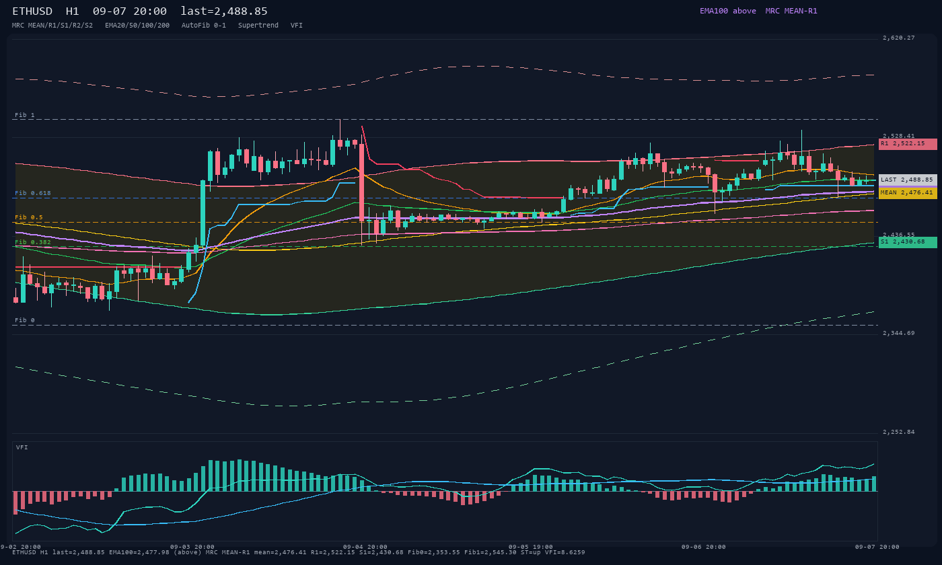Click the last=2,488.85 value in the title
Viewport: 942px width, 565px height.
(x=224, y=11)
